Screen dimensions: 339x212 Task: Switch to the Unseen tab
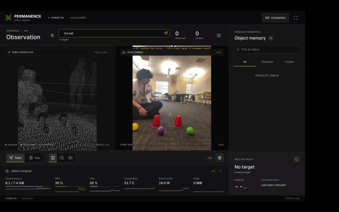tap(289, 62)
